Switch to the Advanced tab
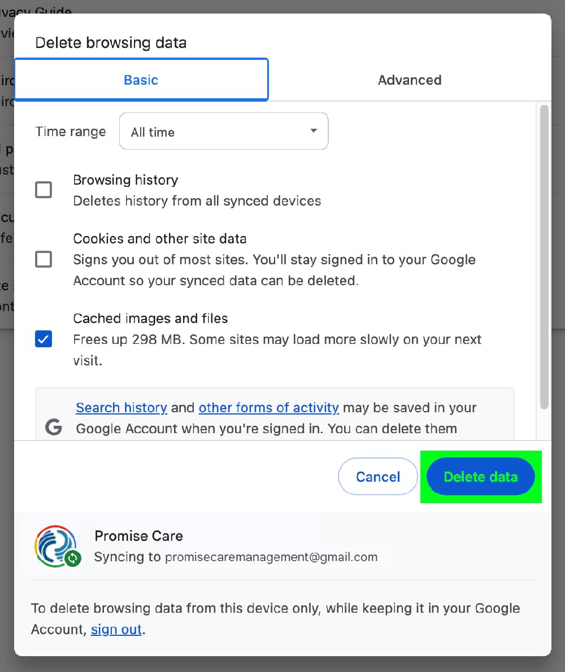The width and height of the screenshot is (565, 672). click(x=409, y=80)
